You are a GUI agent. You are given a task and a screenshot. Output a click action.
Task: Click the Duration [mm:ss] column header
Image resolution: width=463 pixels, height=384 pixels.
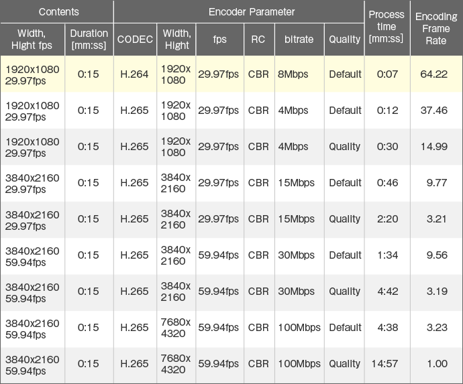pos(89,40)
